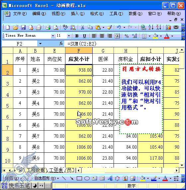The image size is (186, 190).
Task: Undo the last action with the Undo arrow
Action: [x=119, y=27]
